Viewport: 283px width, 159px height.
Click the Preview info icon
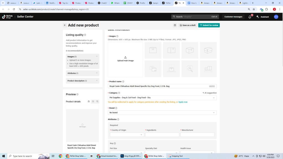tap(77, 94)
